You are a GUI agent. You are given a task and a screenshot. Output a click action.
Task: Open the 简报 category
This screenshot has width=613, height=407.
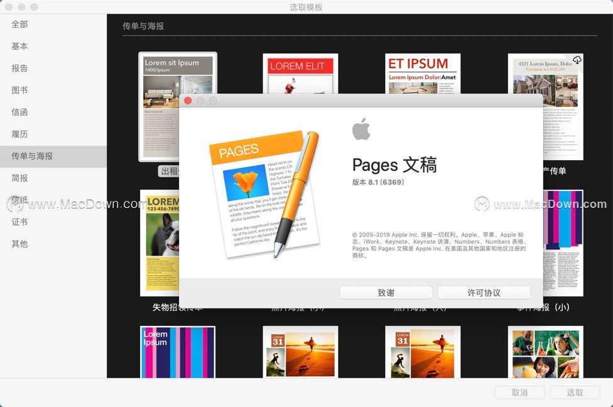[19, 178]
